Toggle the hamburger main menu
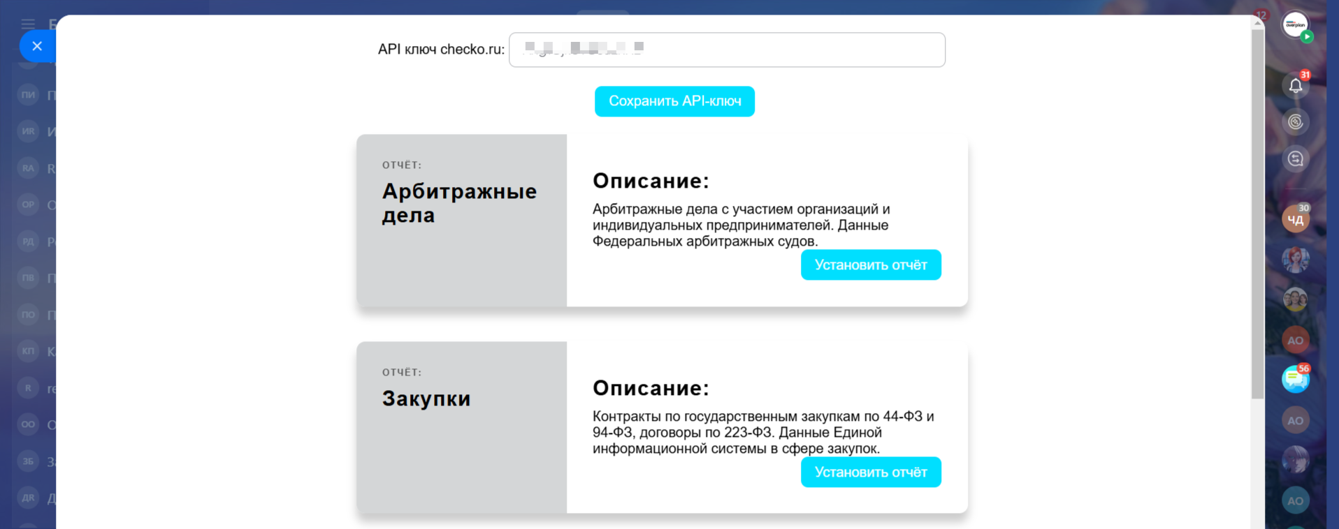This screenshot has width=1339, height=529. coord(28,24)
